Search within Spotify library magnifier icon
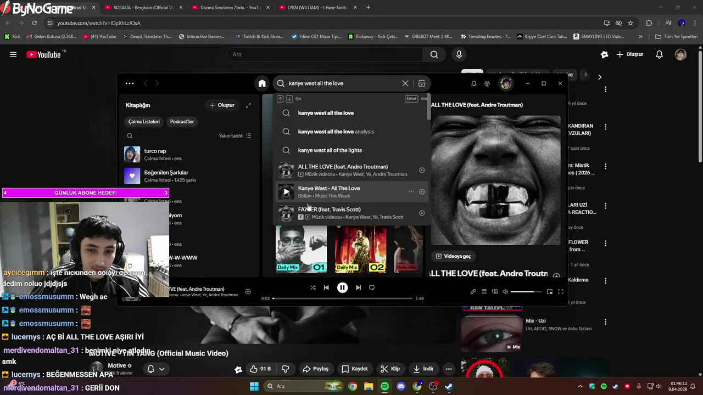 coord(130,136)
